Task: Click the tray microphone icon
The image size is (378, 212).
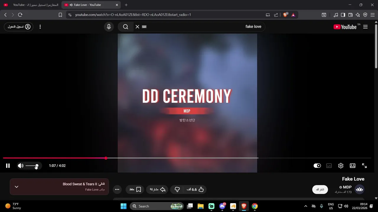Action: [x=321, y=206]
